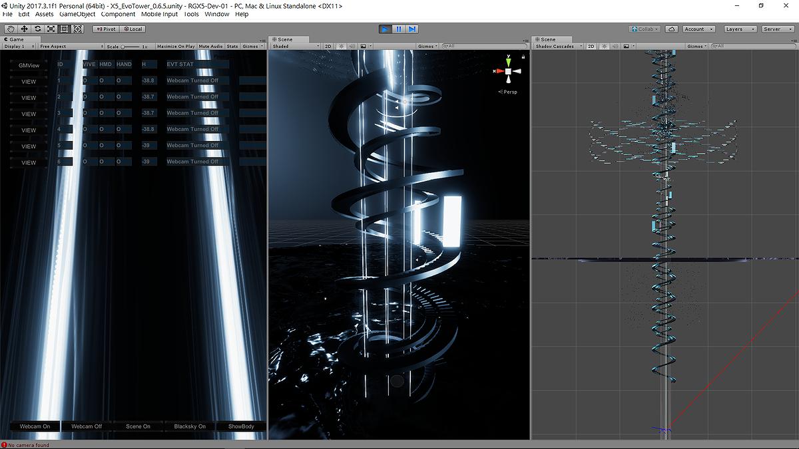Toggle scene lighting in the Shaded Scene view
This screenshot has width=799, height=449.
341,47
